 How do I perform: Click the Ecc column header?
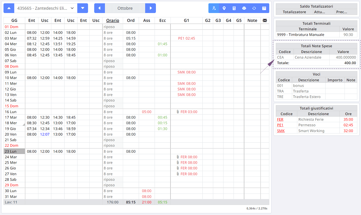(162, 21)
